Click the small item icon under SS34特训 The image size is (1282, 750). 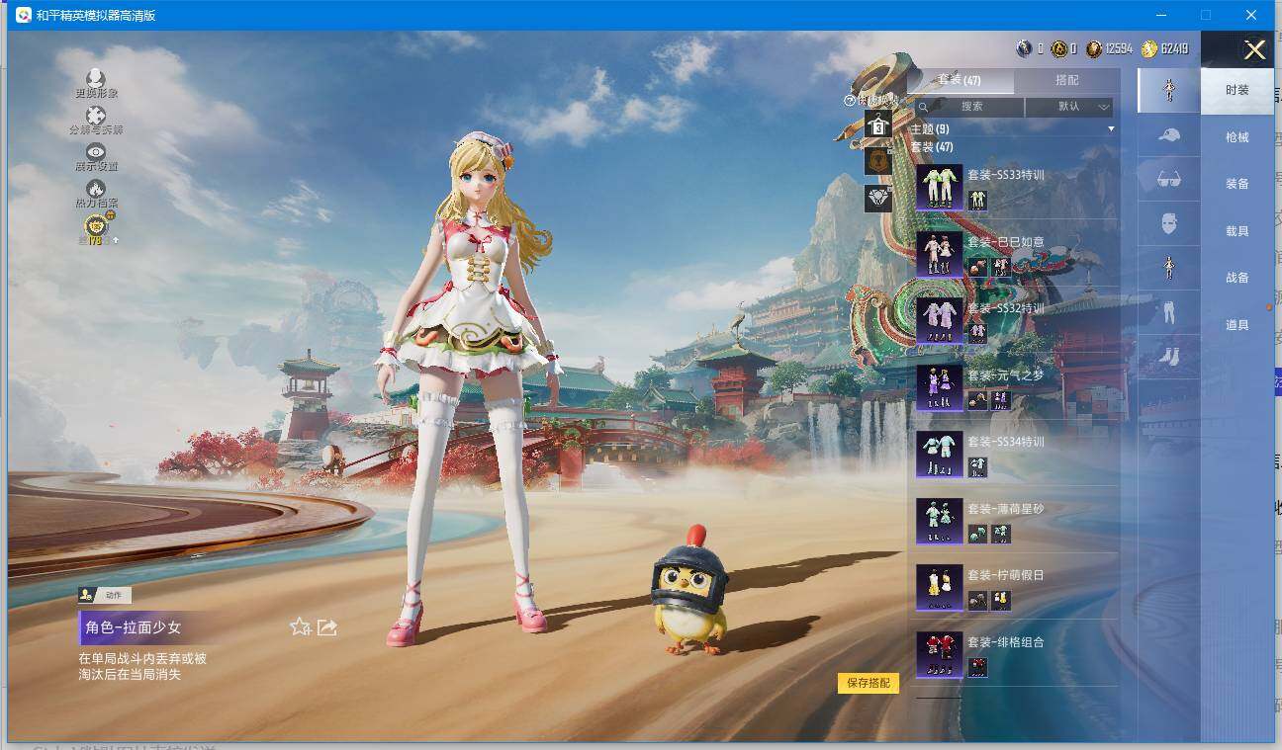(977, 466)
